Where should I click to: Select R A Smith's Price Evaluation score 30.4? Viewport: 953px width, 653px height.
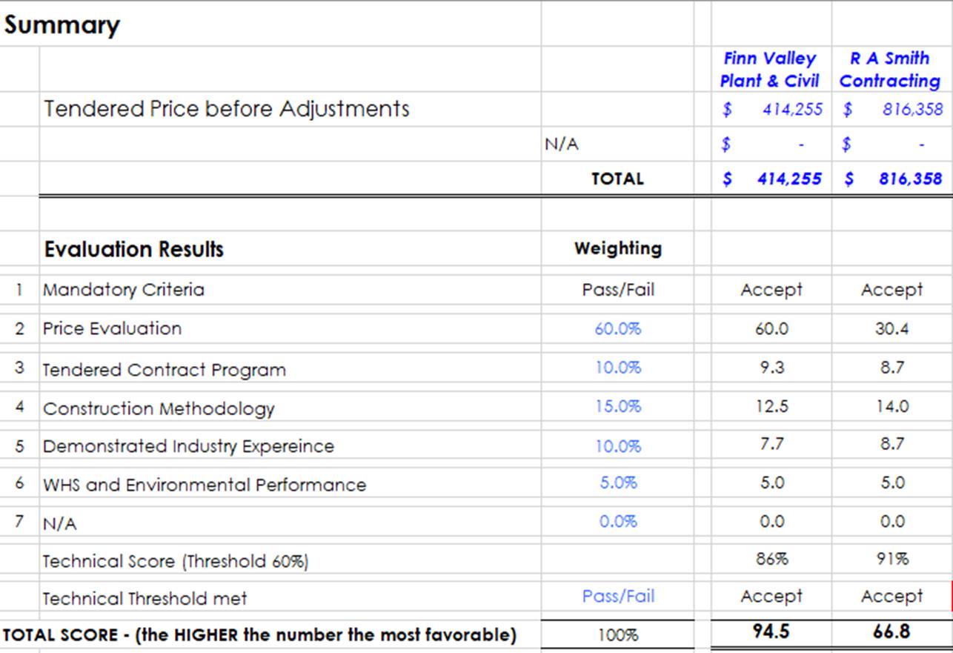(891, 328)
